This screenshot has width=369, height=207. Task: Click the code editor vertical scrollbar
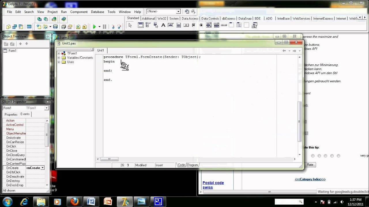pos(300,122)
